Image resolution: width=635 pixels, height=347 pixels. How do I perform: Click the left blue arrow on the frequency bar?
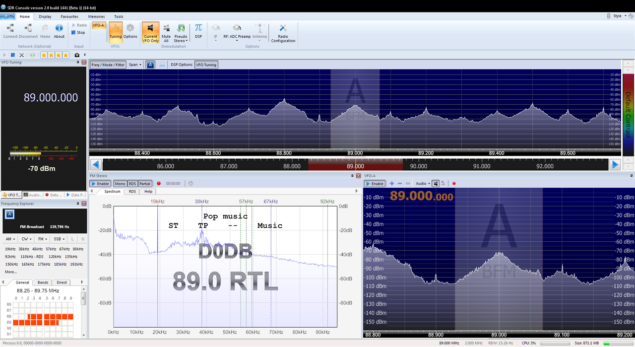[96, 164]
